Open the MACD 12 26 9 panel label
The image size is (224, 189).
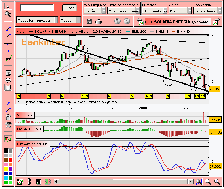[29, 129]
